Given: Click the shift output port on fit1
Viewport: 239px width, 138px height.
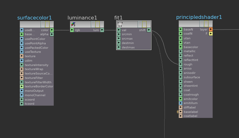Looking at the screenshot, I should pyautogui.click(x=149, y=30).
